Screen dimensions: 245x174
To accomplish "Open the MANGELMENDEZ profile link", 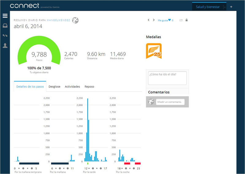I will pos(58,20).
